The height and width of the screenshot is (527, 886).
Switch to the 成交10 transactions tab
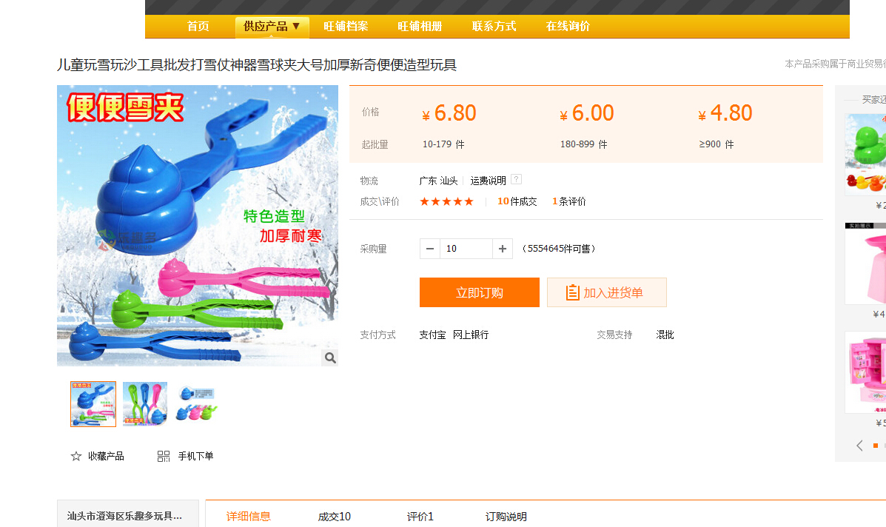[x=335, y=517]
